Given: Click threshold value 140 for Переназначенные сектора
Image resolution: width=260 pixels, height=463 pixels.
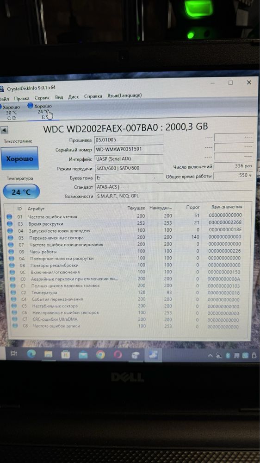Looking at the screenshot, I should click(195, 237).
